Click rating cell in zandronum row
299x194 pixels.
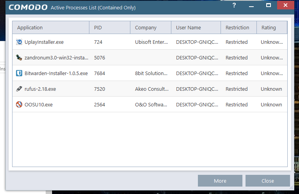272,58
